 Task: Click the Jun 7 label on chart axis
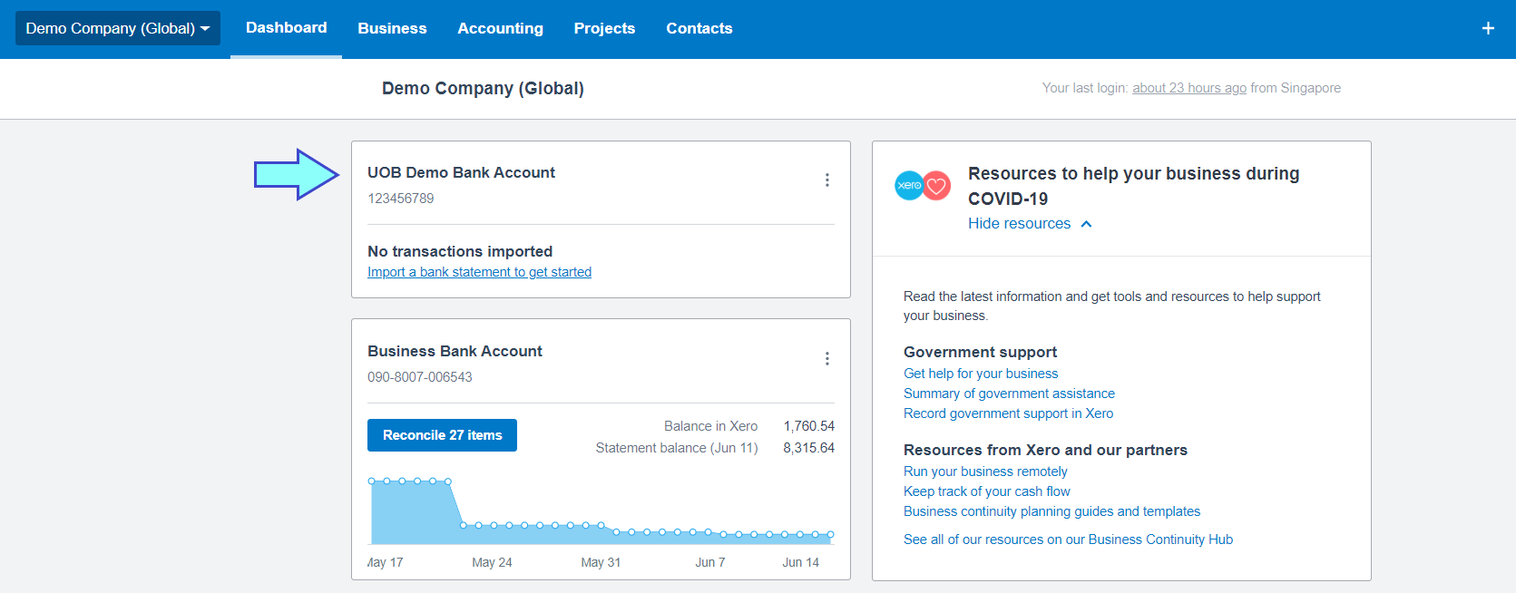click(x=710, y=562)
